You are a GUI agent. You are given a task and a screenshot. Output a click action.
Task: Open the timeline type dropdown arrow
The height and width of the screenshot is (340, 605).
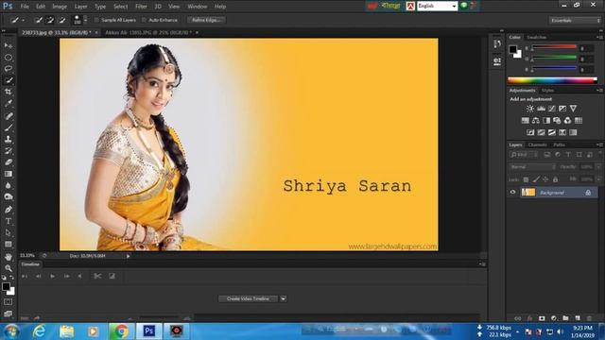point(284,298)
